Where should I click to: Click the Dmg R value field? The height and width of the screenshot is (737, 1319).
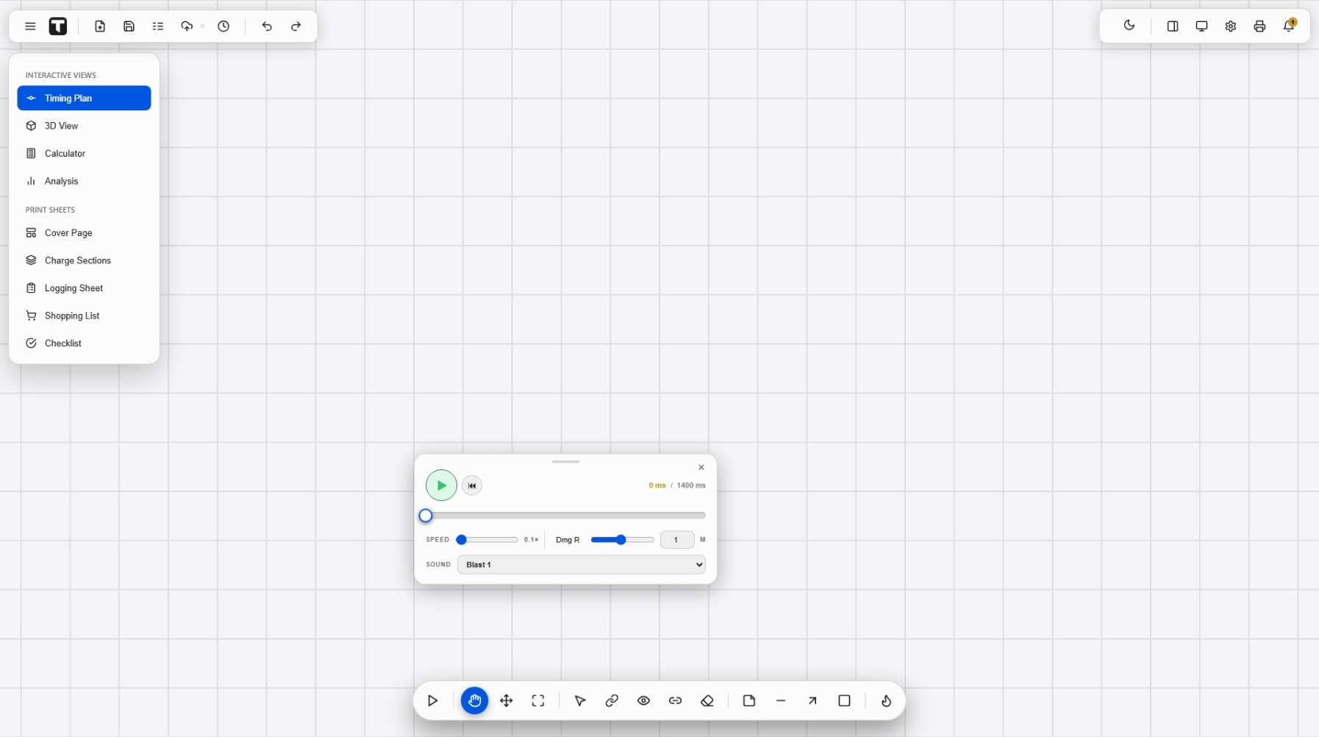click(677, 540)
